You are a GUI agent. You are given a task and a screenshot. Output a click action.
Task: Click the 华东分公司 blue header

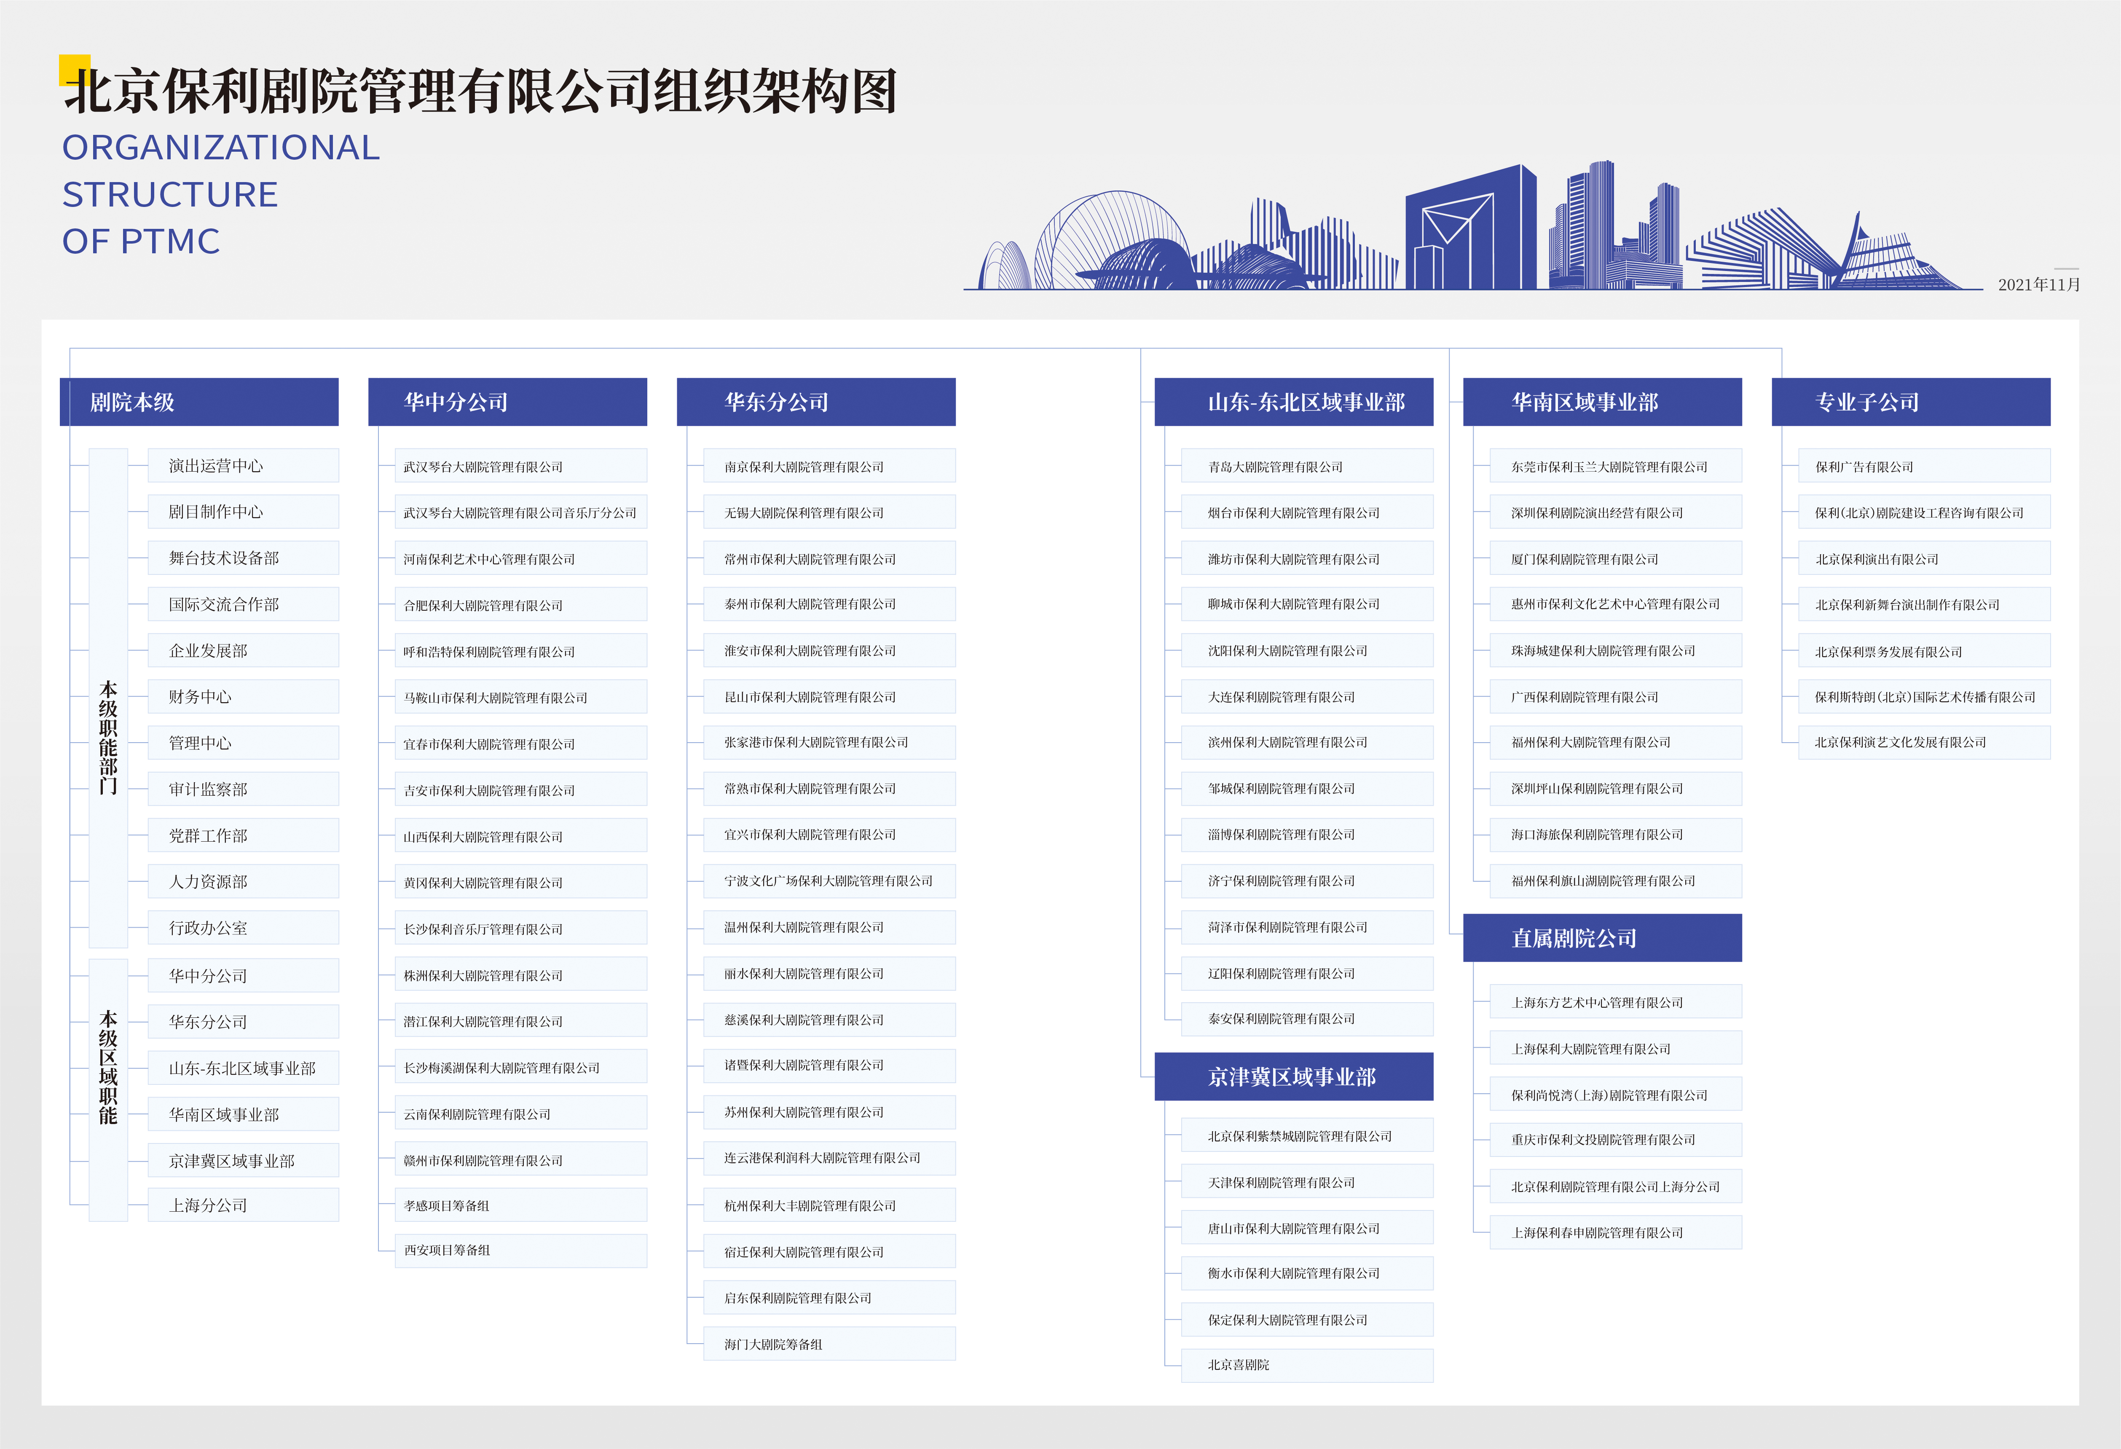816,402
